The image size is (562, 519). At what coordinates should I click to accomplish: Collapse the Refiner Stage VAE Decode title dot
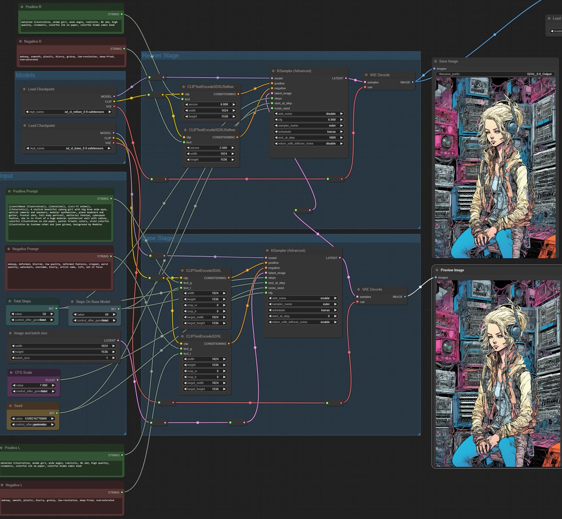[366, 75]
